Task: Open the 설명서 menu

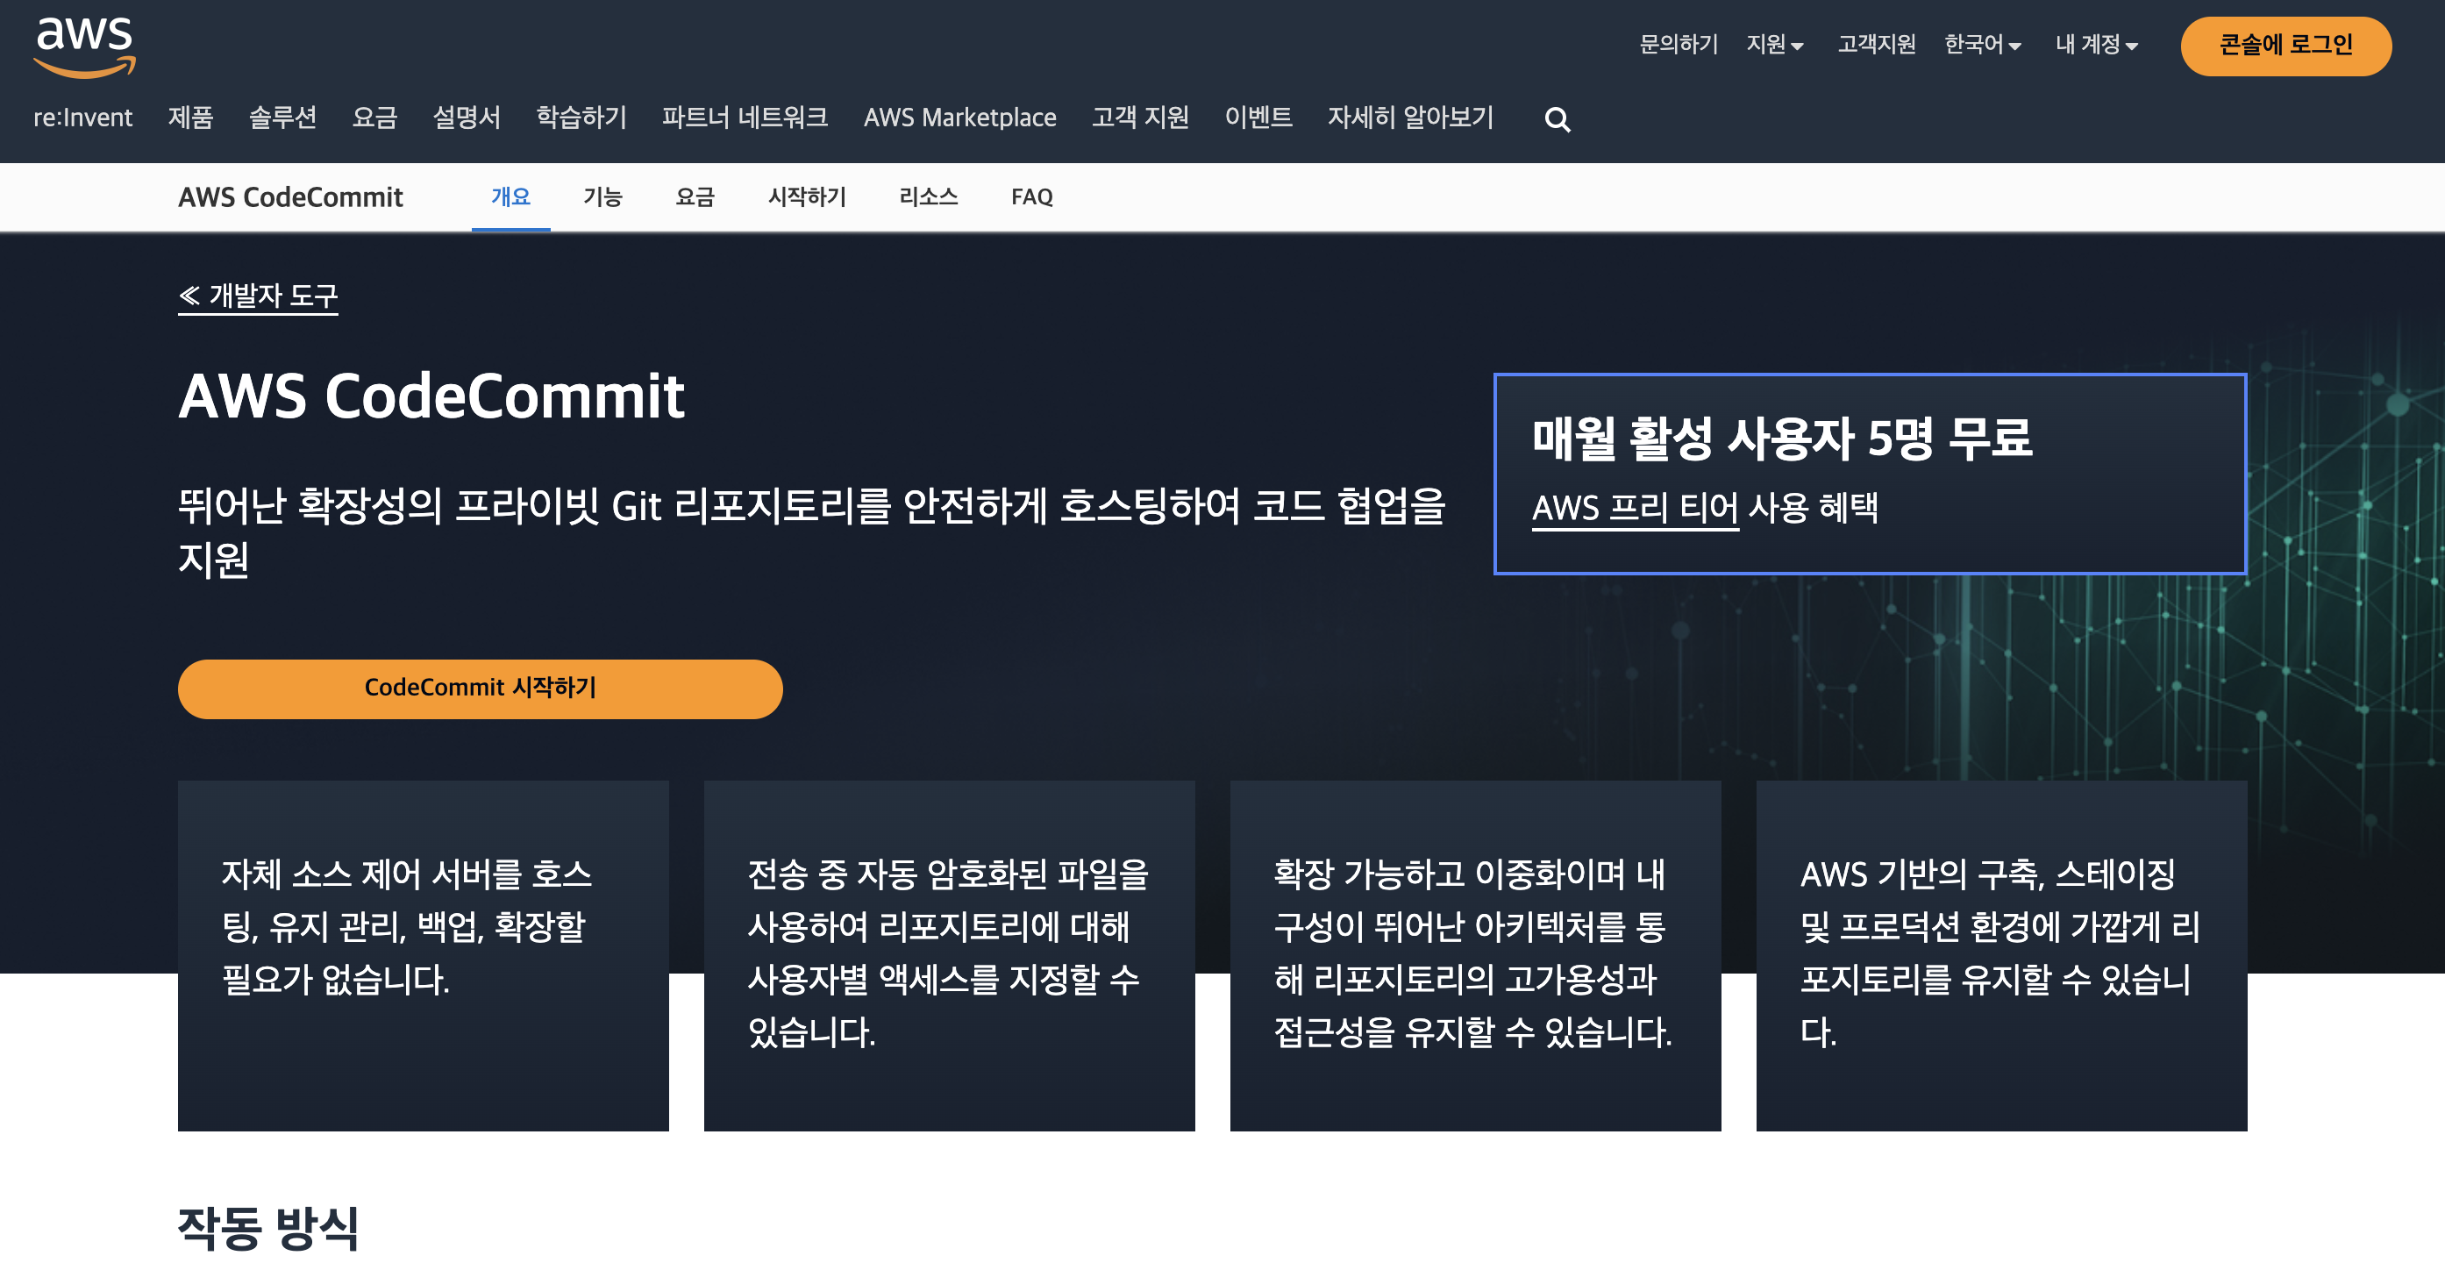Action: point(467,118)
